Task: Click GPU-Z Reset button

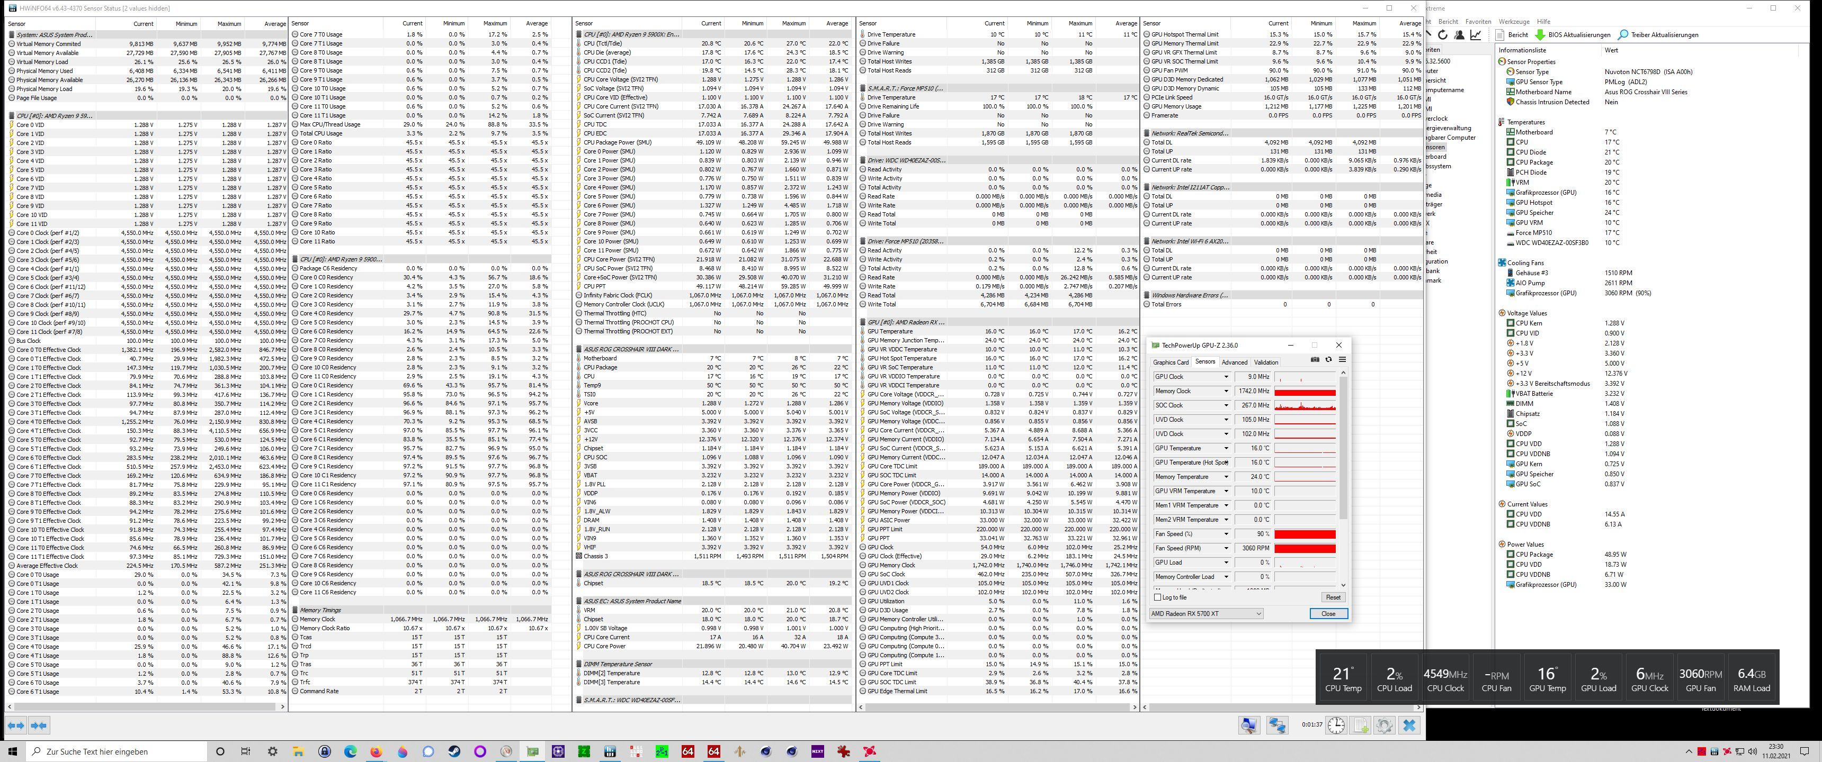Action: pyautogui.click(x=1333, y=597)
